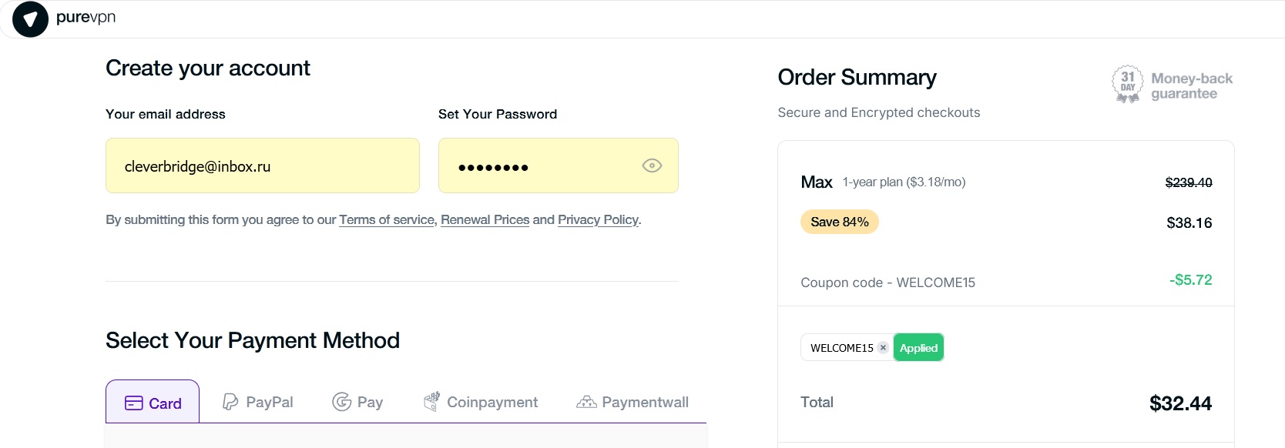1285x448 pixels.
Task: Click the Paymentwall icon
Action: pos(586,402)
